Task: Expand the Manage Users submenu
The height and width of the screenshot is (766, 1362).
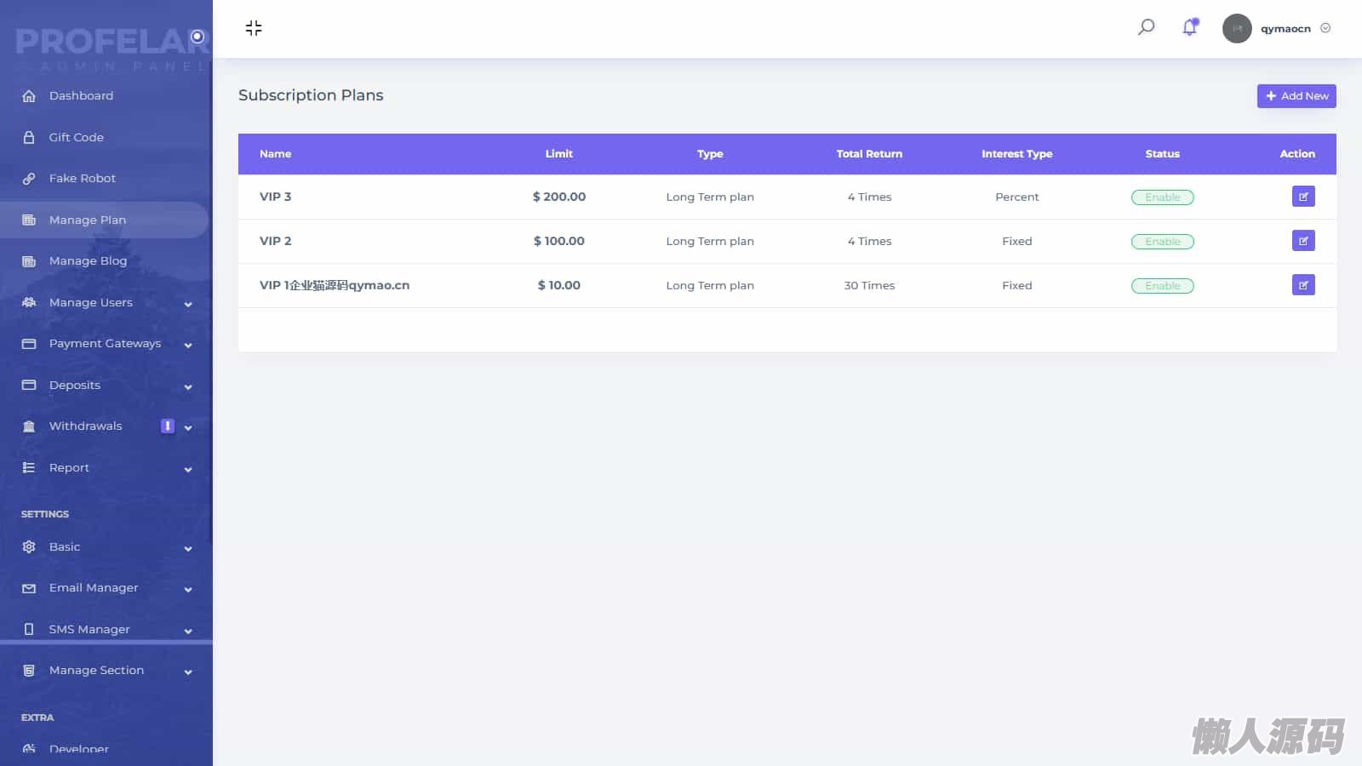Action: (188, 304)
